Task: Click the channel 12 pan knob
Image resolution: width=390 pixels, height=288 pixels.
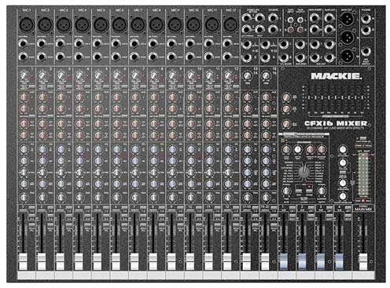Action: 228,197
